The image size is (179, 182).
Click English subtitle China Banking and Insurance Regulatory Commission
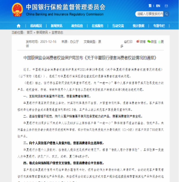point(65,14)
